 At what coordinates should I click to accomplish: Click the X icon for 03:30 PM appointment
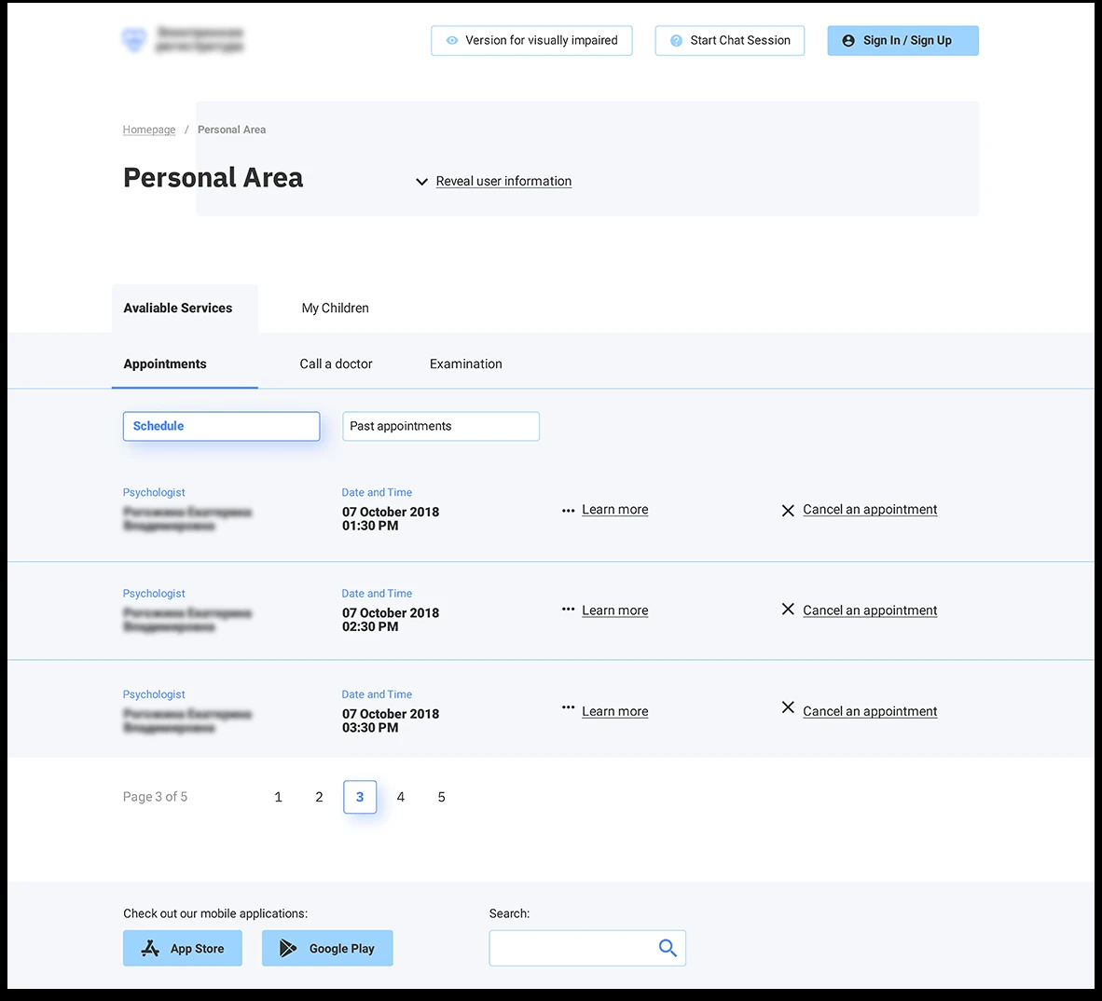(788, 707)
